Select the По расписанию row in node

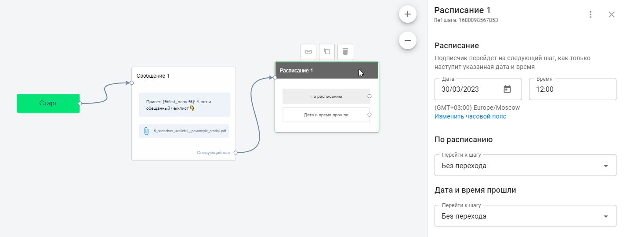[326, 96]
